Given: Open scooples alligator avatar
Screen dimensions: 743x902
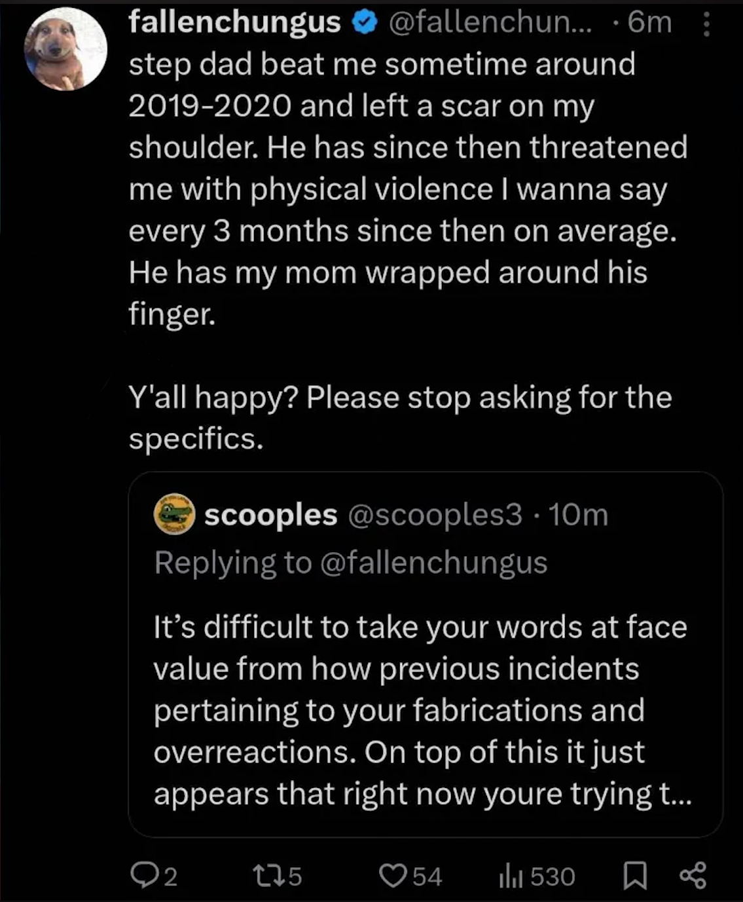Looking at the screenshot, I should (x=174, y=514).
